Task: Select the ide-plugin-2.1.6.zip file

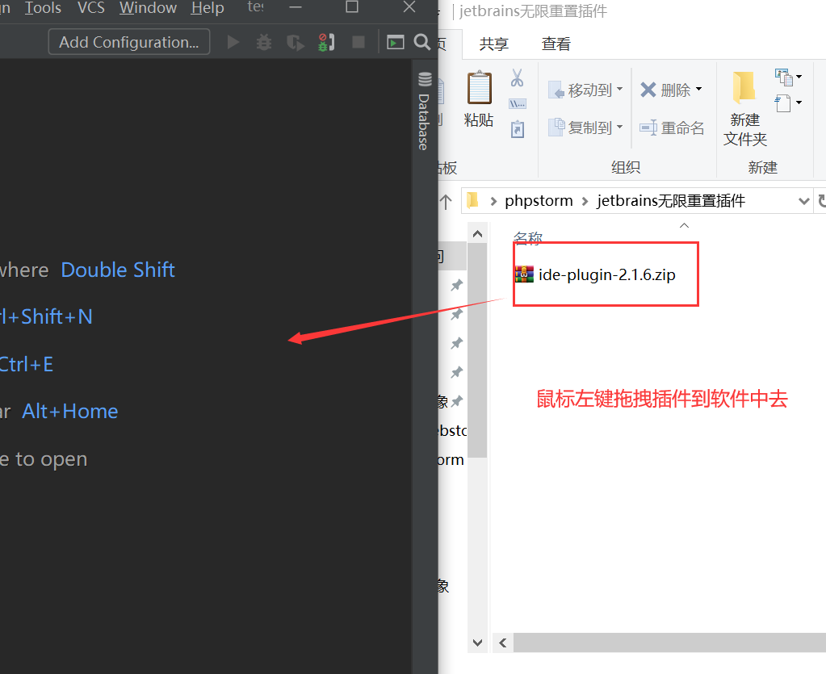Action: (x=595, y=275)
